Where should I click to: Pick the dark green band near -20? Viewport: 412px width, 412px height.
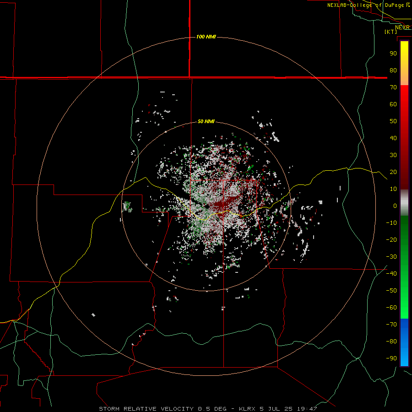point(404,237)
